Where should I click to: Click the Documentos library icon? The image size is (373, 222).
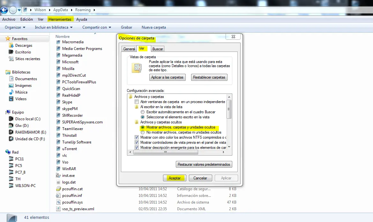click(x=11, y=79)
